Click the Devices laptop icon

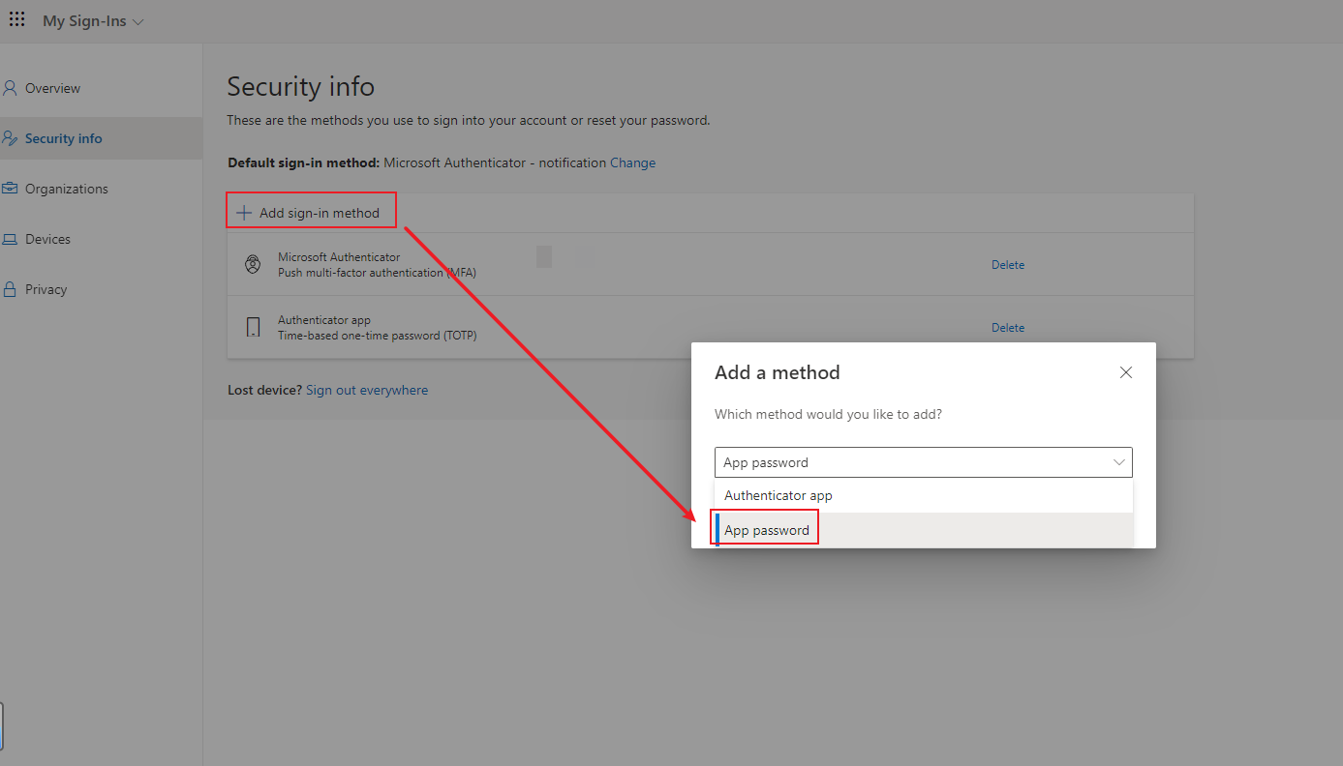[10, 239]
